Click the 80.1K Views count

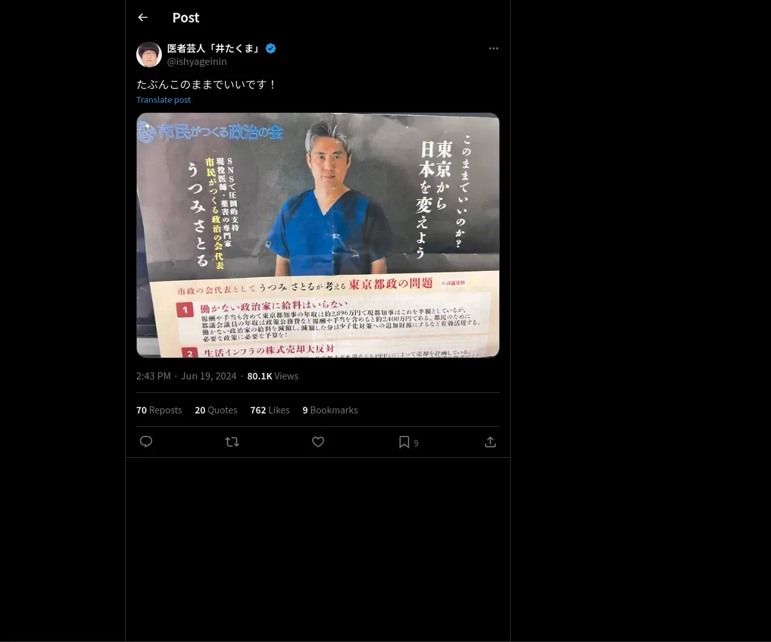(272, 376)
